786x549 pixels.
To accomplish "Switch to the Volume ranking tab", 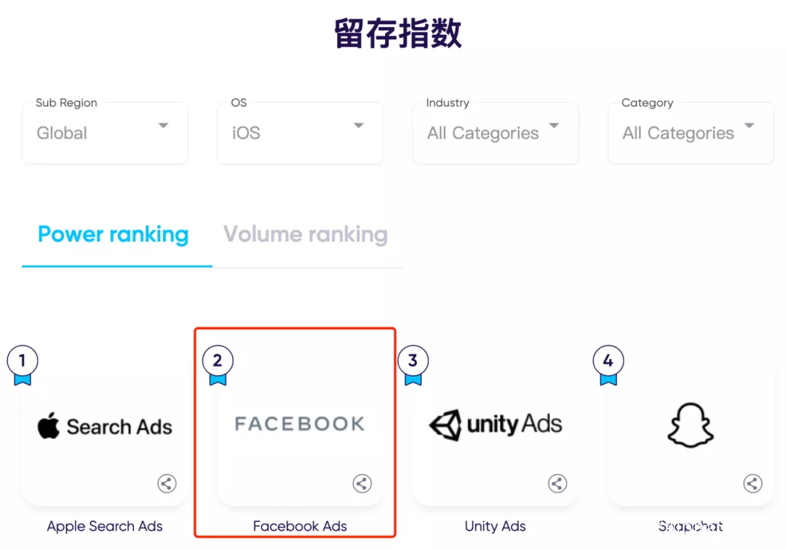I will click(x=305, y=234).
